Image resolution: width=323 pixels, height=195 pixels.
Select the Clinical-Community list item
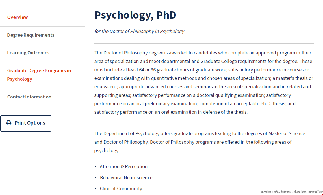point(121,189)
